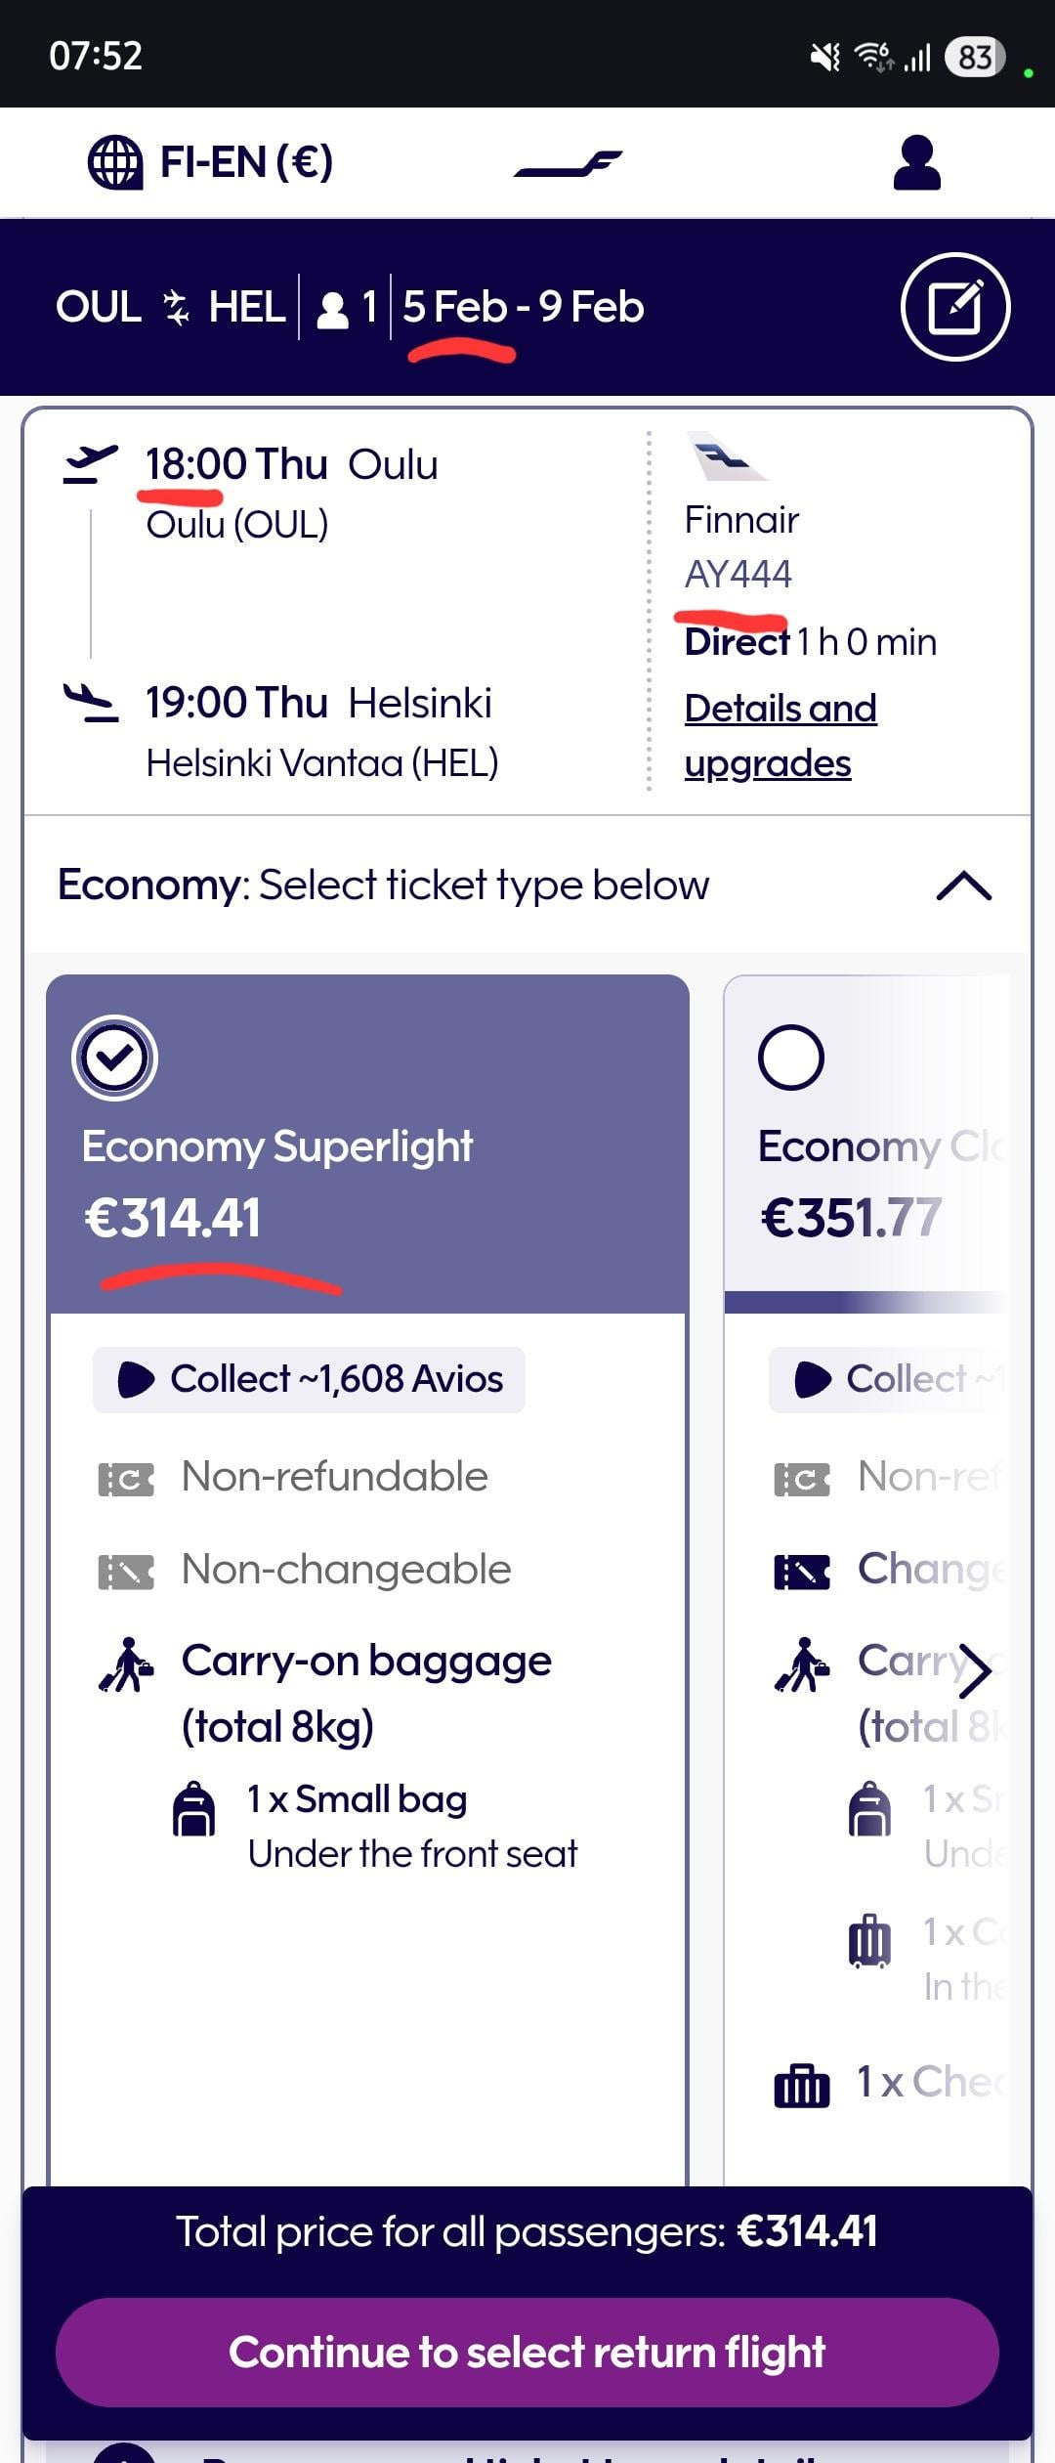
Task: Click the edit search pencil icon
Action: (x=954, y=307)
